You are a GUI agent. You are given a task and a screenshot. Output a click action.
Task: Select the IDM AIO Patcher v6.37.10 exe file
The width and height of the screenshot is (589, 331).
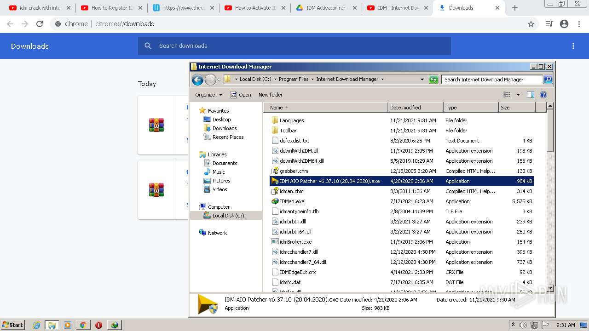[x=402, y=181]
